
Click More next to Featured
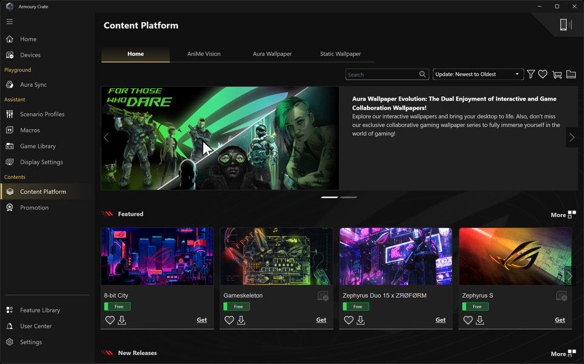[563, 215]
